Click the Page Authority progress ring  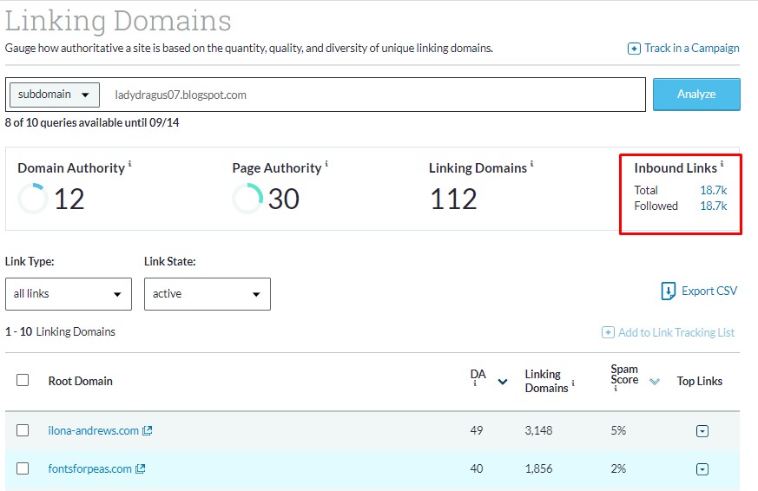pos(247,199)
